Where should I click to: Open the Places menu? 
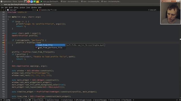[15, 2]
